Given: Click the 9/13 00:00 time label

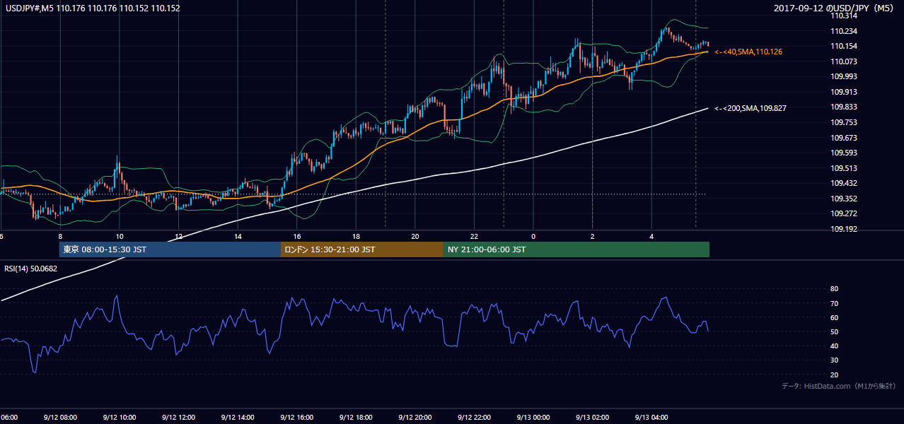Looking at the screenshot, I should point(533,417).
